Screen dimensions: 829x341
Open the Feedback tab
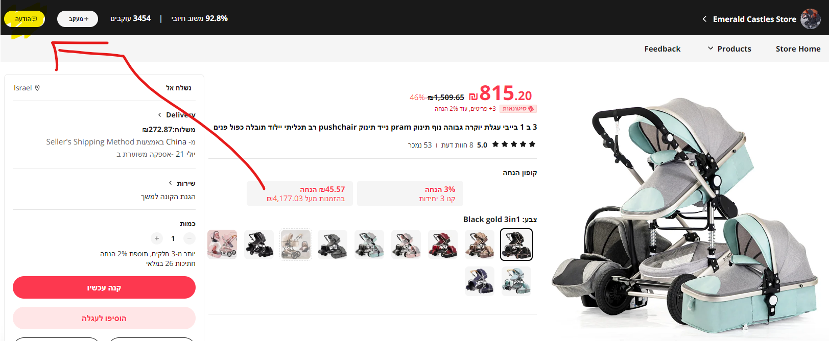click(662, 48)
